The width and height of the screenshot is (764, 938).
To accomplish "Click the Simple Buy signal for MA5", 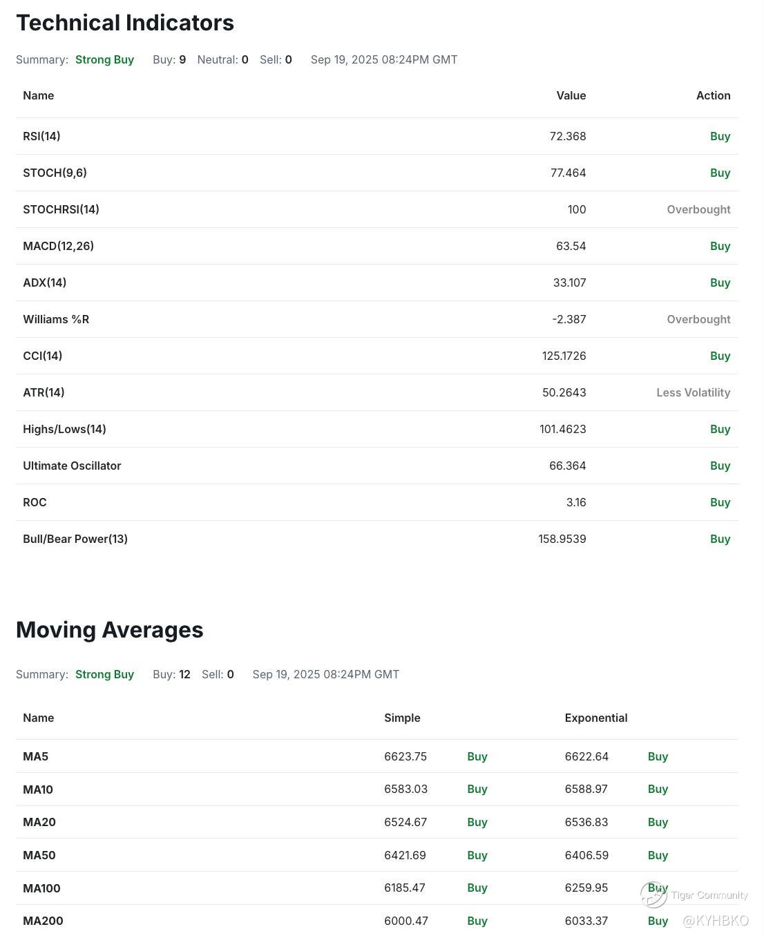I will coord(477,756).
